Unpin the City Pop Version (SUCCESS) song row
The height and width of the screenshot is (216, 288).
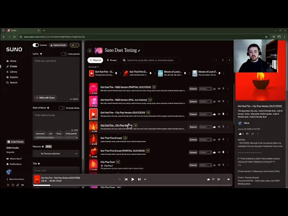223,114
